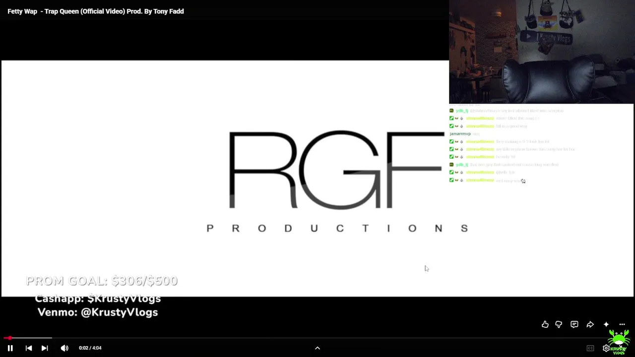
Task: Like the video with thumbs up
Action: point(545,324)
